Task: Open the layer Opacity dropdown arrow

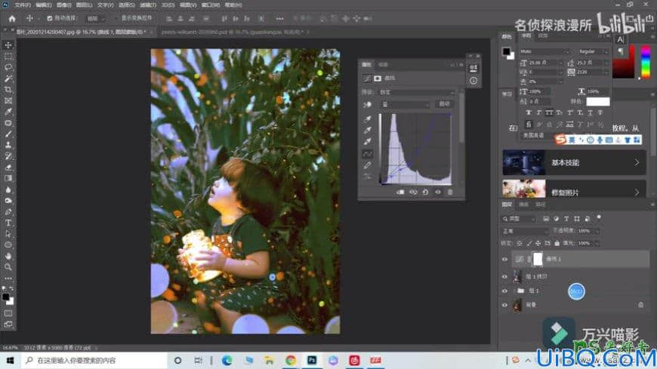Action: click(x=597, y=231)
